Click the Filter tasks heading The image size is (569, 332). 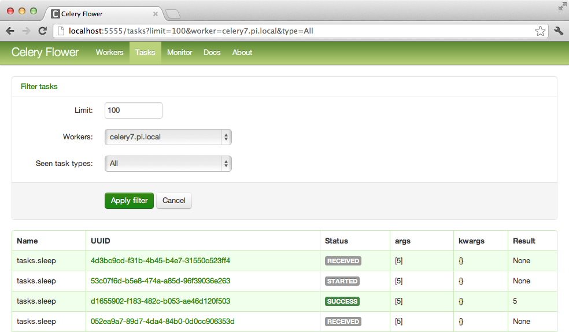point(39,86)
